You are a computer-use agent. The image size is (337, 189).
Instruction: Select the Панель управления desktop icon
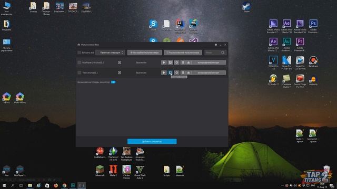[6, 45]
